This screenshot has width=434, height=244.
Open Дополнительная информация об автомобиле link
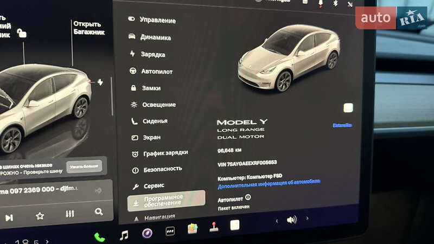click(269, 184)
